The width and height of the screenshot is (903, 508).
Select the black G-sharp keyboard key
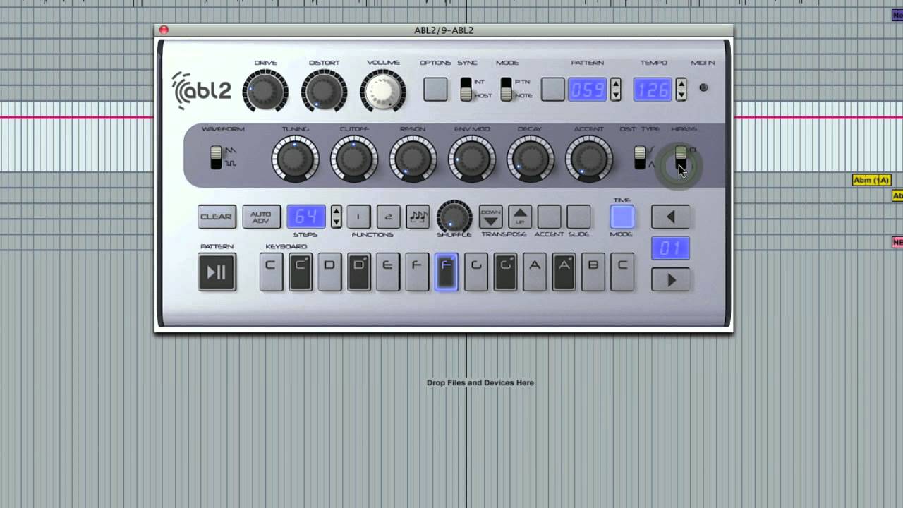(505, 272)
